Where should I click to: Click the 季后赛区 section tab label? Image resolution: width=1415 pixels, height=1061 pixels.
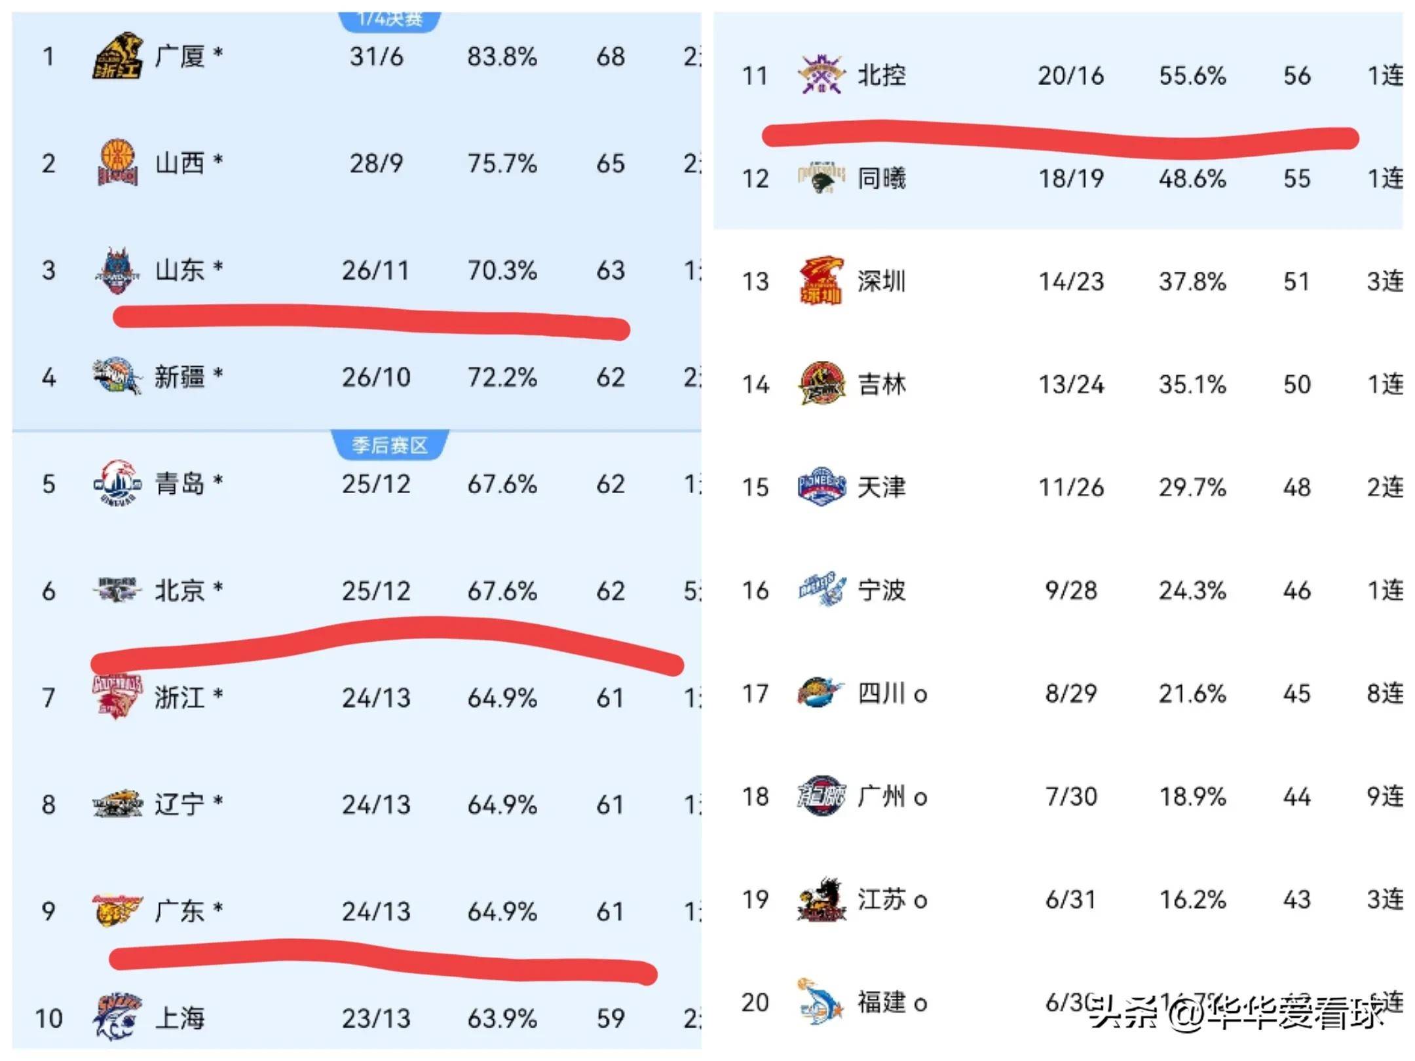[x=390, y=445]
